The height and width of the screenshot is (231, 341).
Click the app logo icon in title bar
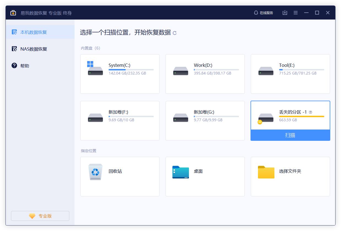coord(13,13)
